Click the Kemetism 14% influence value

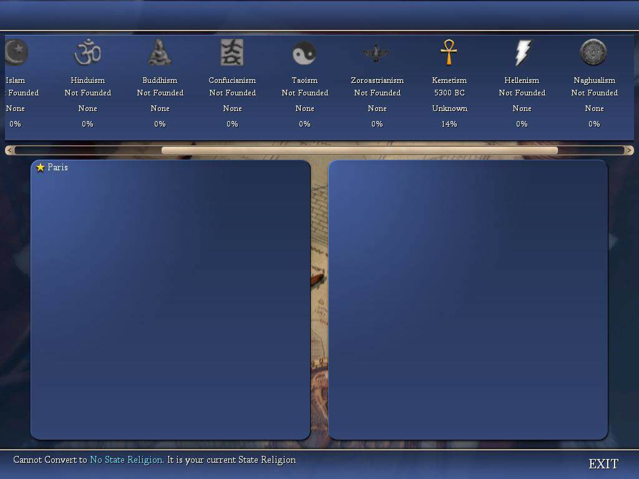pos(449,124)
